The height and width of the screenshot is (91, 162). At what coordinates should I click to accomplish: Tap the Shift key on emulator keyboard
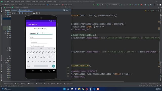(28, 62)
